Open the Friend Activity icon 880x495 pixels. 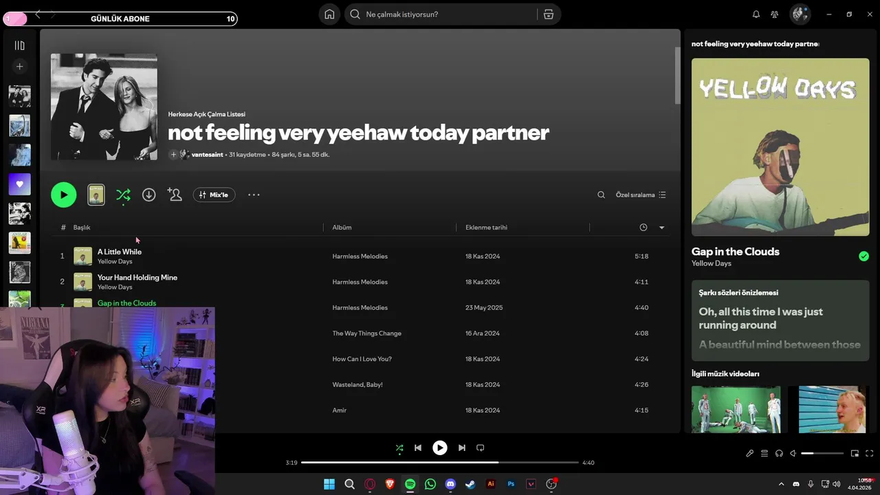click(x=775, y=14)
